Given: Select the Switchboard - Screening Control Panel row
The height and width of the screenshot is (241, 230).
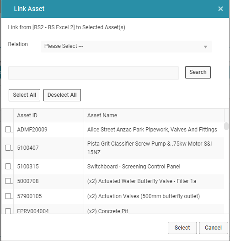Looking at the screenshot, I should 113,167.
